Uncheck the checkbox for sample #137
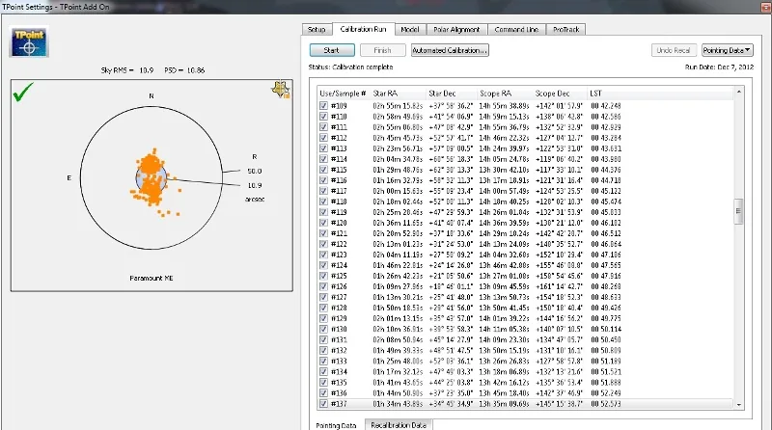The image size is (772, 430). 323,404
